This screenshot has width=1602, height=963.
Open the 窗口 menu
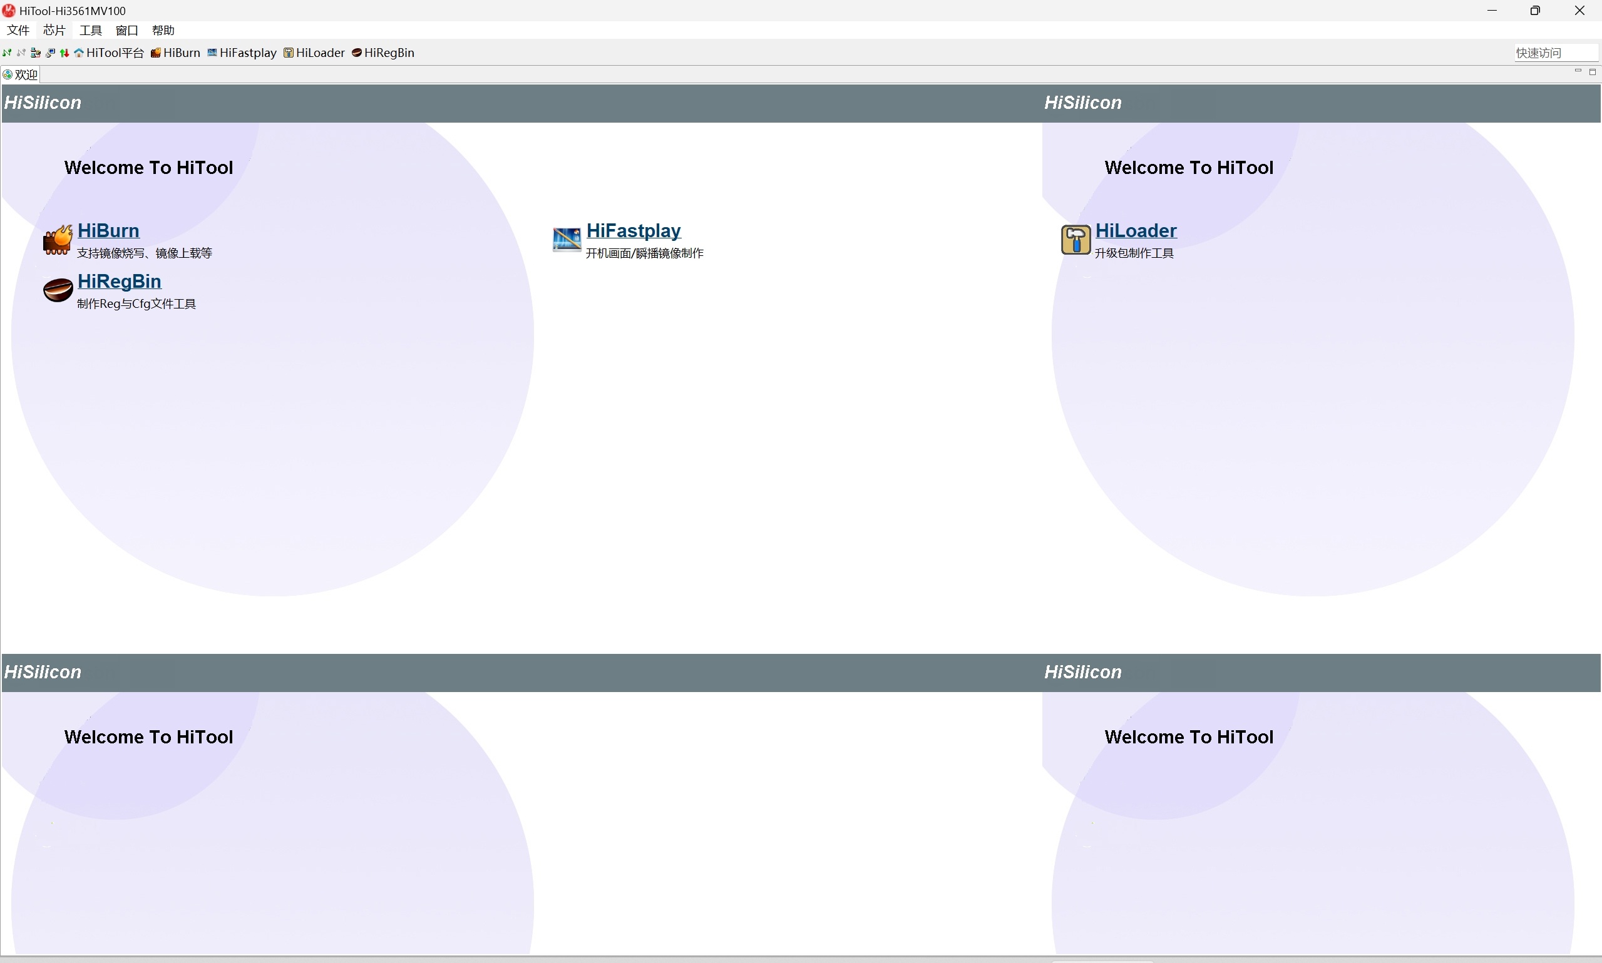(x=127, y=31)
